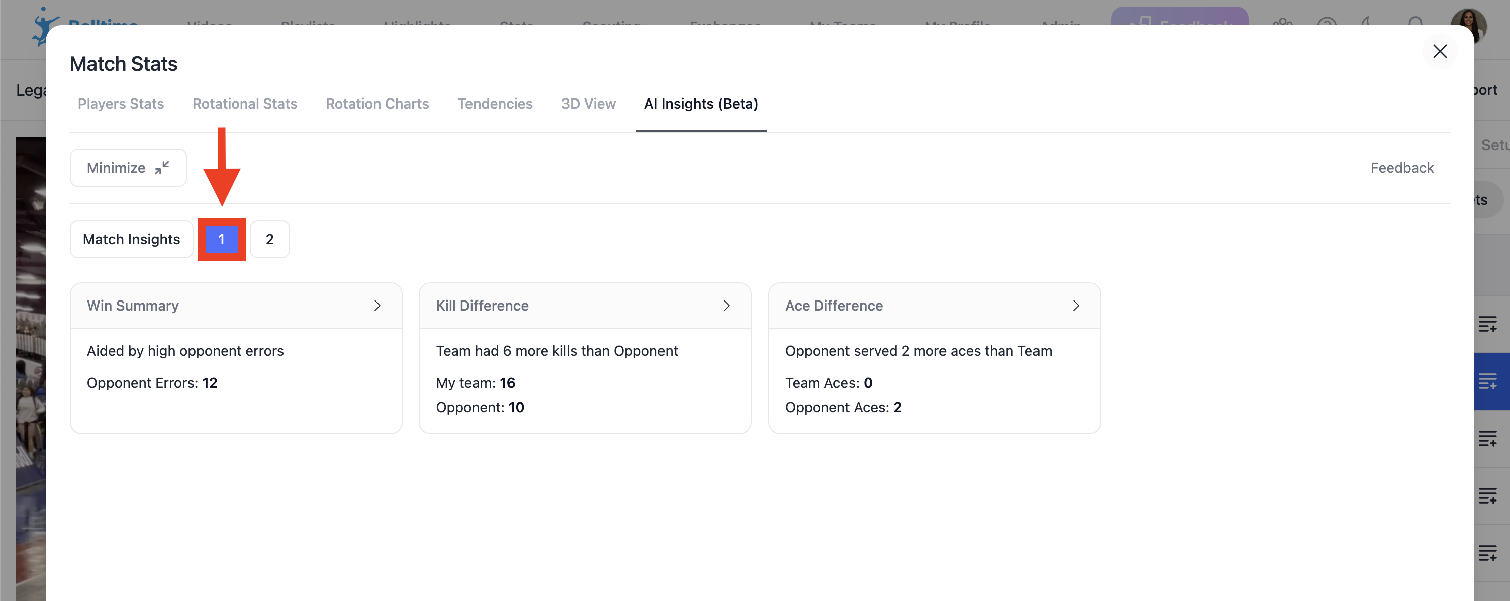Screen dimensions: 1510x601
Task: Click the Feedback link in the dialog
Action: click(1401, 168)
